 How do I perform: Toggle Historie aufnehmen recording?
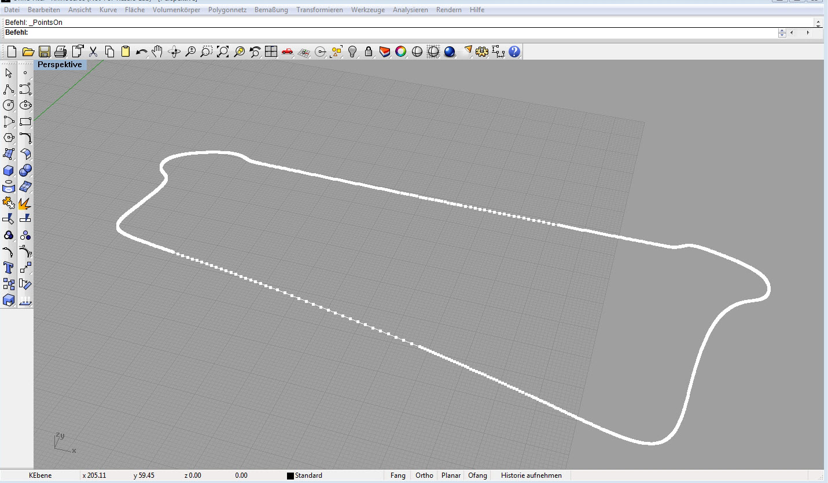pos(531,475)
